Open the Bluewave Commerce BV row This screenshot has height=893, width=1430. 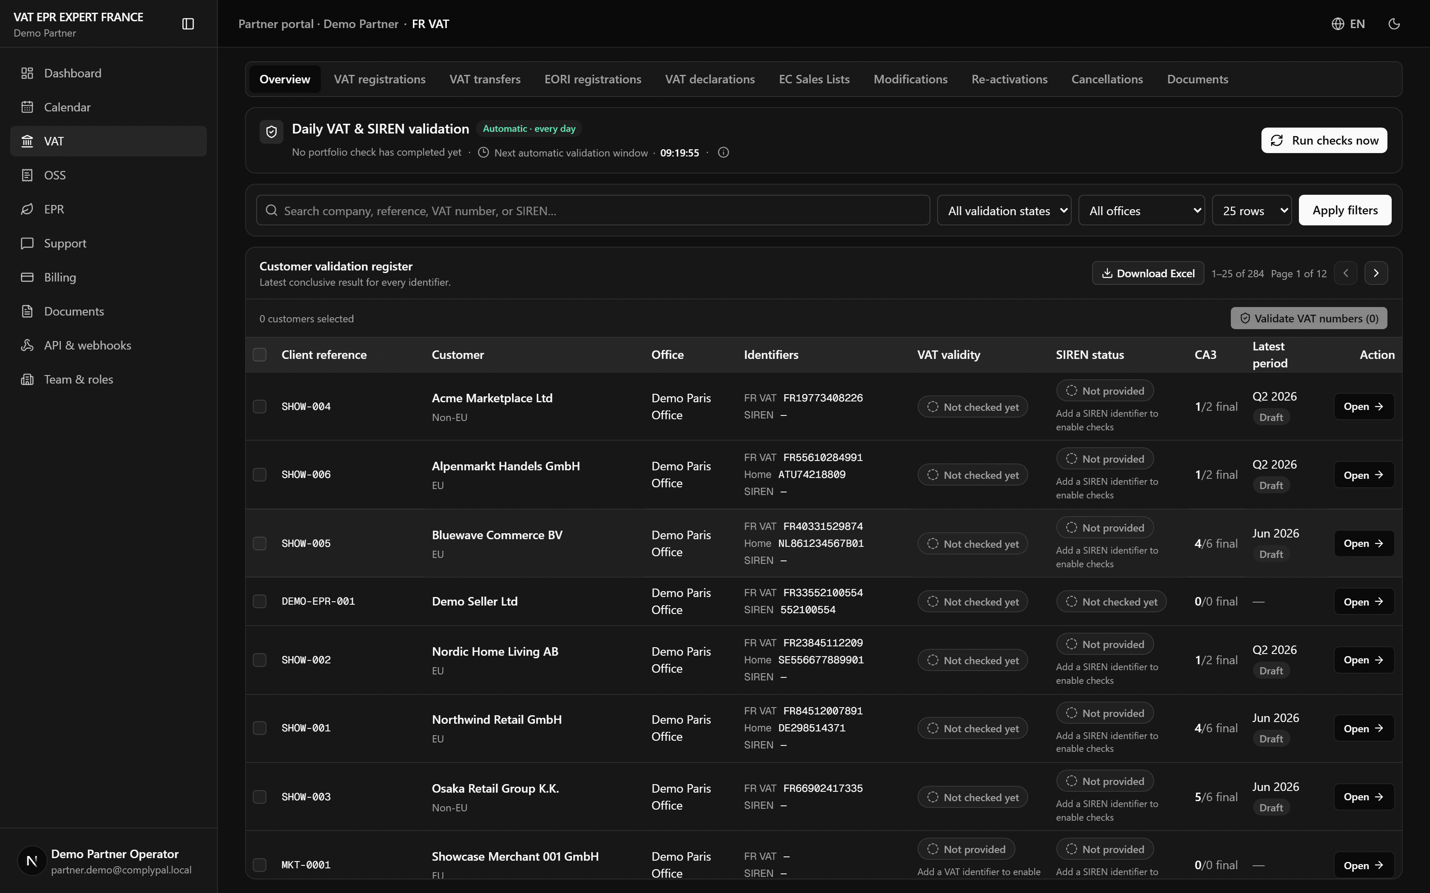point(1364,543)
